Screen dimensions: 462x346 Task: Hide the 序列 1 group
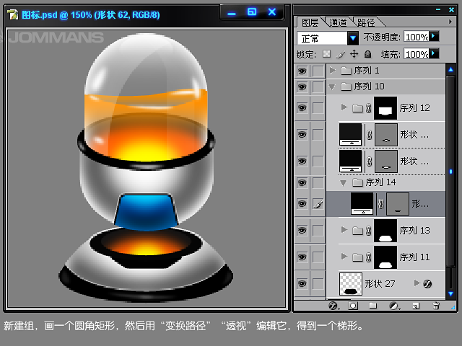pyautogui.click(x=302, y=71)
